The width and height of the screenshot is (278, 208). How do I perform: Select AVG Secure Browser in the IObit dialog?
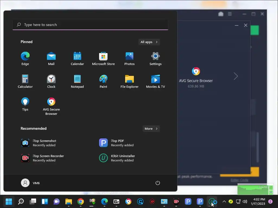196,77
